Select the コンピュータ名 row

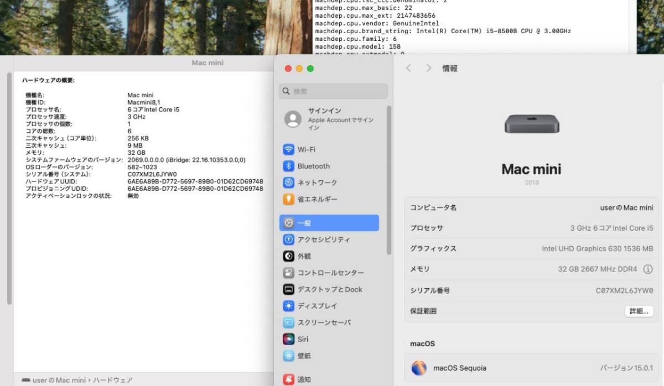532,208
